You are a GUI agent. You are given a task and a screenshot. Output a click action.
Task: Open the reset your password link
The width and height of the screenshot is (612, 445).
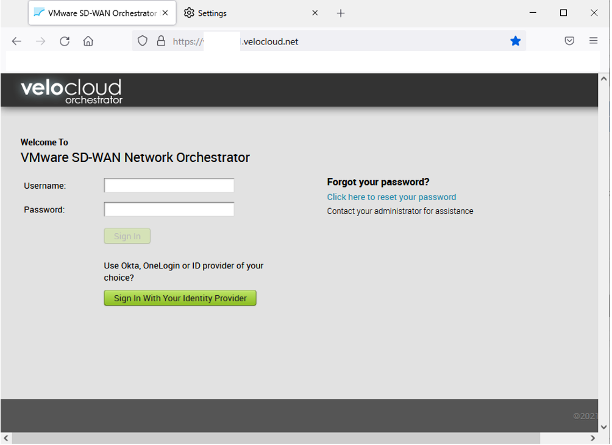pos(391,197)
